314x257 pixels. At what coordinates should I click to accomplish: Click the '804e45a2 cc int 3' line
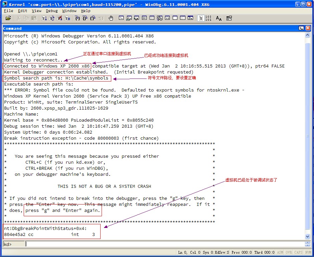(49, 234)
